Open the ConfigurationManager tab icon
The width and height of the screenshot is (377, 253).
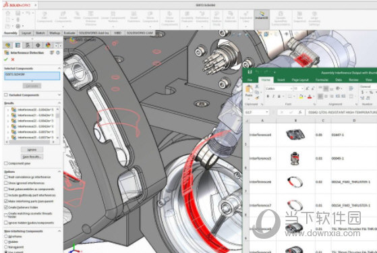28,45
